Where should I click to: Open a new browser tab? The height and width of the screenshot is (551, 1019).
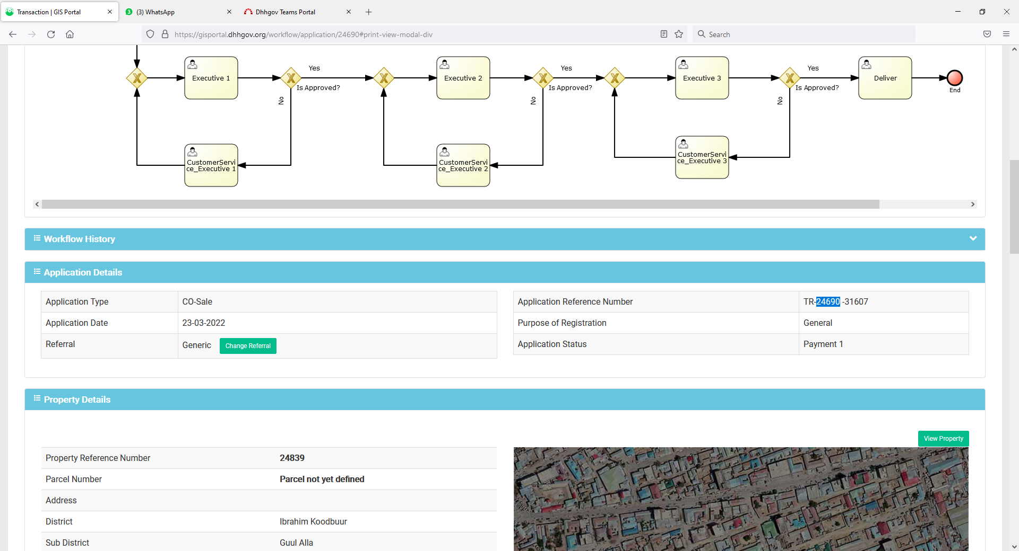(x=369, y=12)
